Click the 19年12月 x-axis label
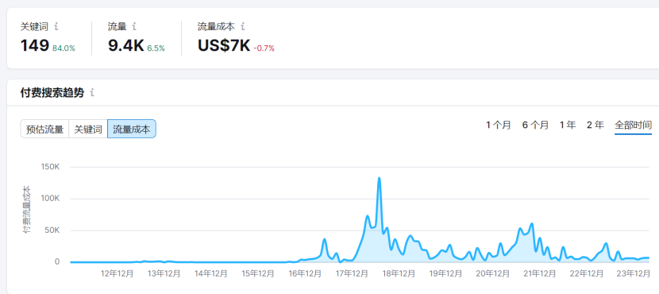Viewport: 659px width, 294px height. tap(445, 274)
